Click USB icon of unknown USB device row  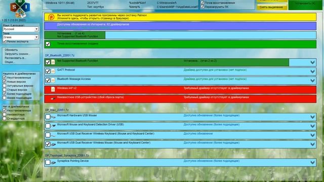(x=53, y=99)
